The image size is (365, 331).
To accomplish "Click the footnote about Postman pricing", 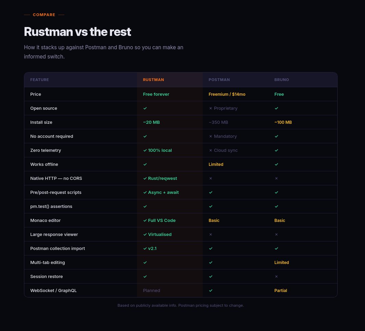I will point(181,305).
